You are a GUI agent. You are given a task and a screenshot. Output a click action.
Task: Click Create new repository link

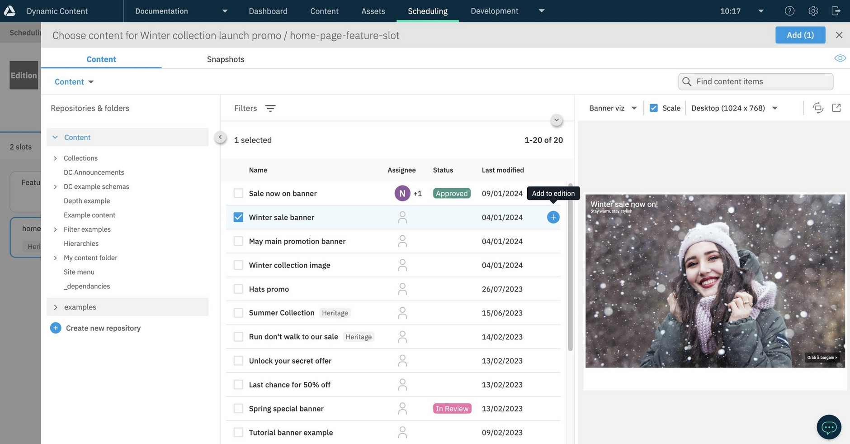pyautogui.click(x=103, y=328)
